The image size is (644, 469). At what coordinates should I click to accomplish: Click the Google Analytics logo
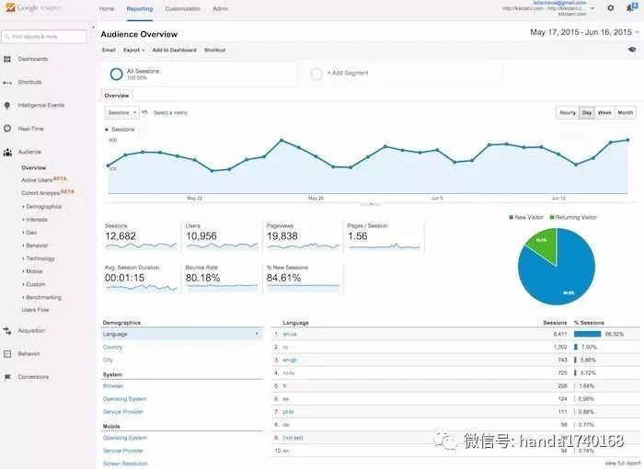click(33, 7)
